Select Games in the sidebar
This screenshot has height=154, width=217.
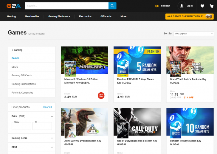coord(32,58)
